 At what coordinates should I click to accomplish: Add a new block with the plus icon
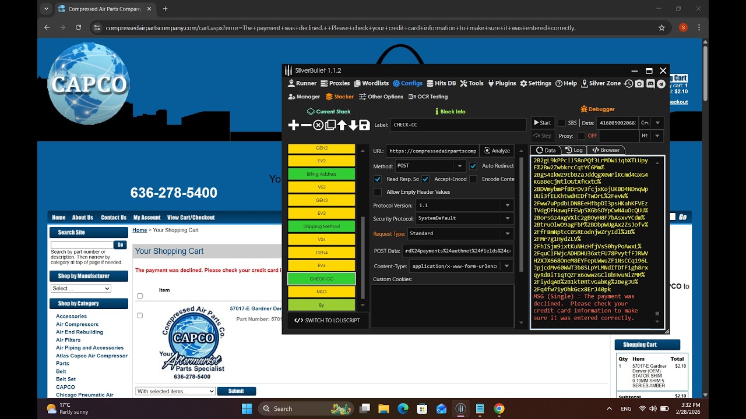click(293, 125)
